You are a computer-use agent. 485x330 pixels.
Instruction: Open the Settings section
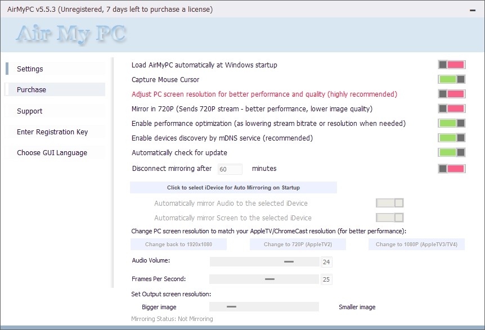click(x=55, y=69)
